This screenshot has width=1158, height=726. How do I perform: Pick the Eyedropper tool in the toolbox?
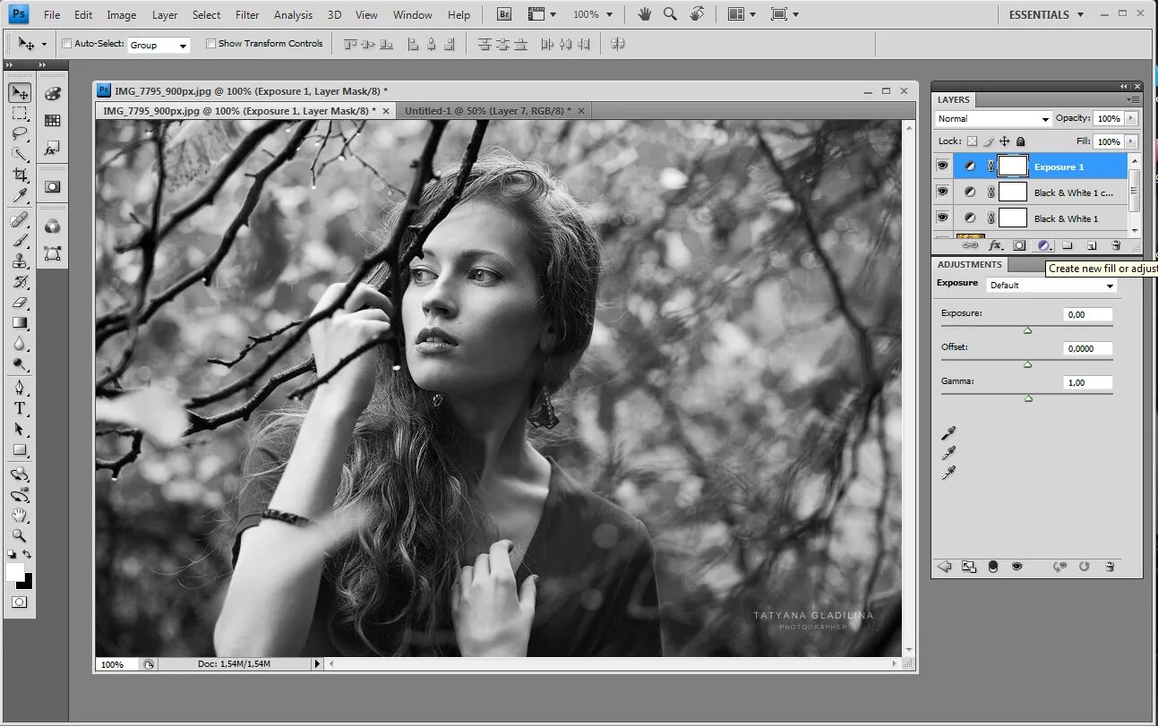[x=20, y=196]
